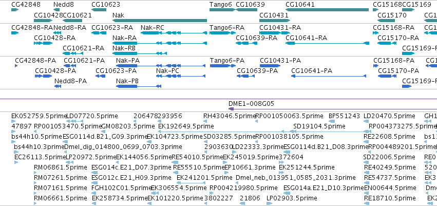Click the CG10639 gene bar
The image size is (437, 206).
coord(246,10)
